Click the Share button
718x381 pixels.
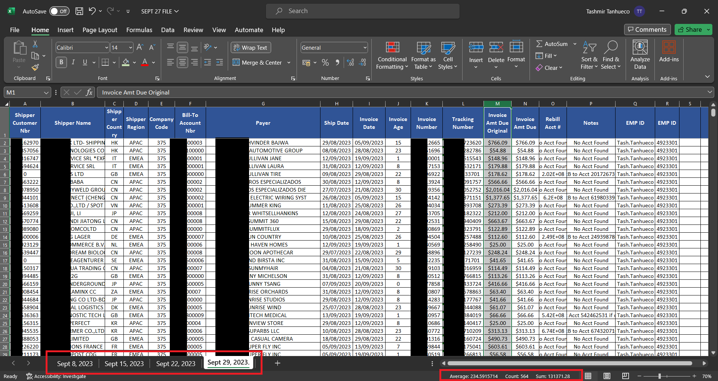pos(690,30)
